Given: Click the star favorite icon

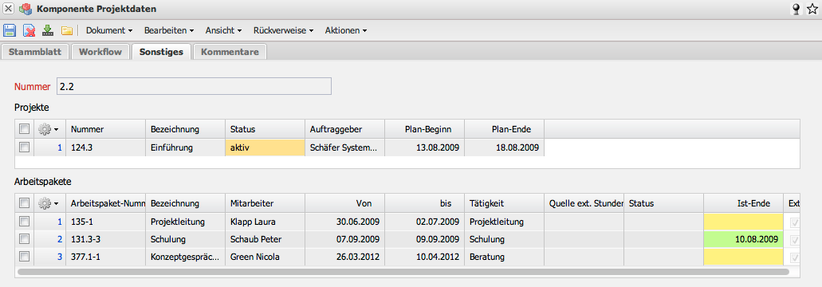Looking at the screenshot, I should coord(812,9).
